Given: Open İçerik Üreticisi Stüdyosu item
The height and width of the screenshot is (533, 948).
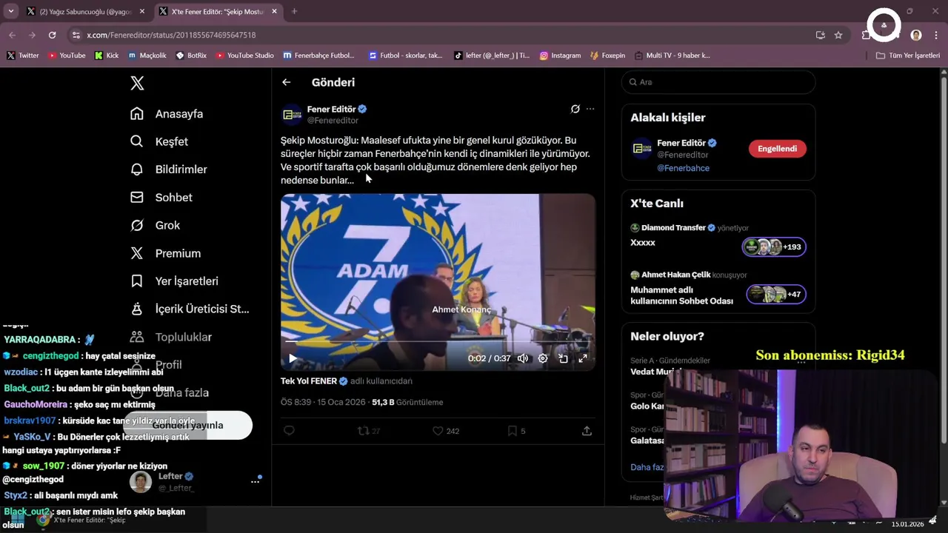Looking at the screenshot, I should pyautogui.click(x=190, y=309).
